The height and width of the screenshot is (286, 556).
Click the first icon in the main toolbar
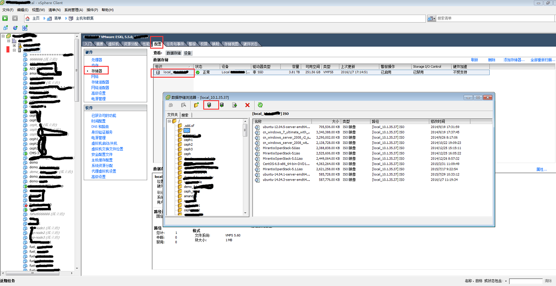[6, 28]
